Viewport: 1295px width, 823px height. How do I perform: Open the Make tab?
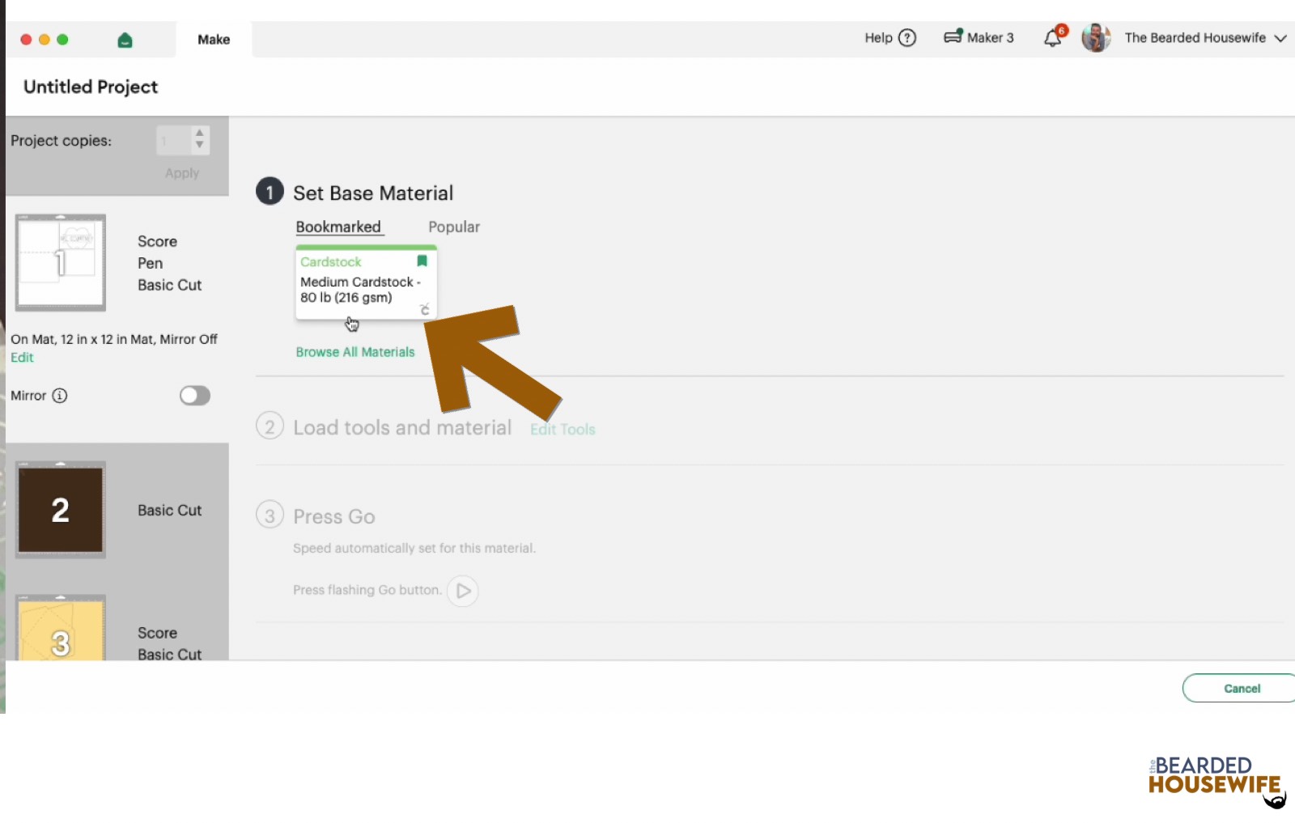(214, 40)
